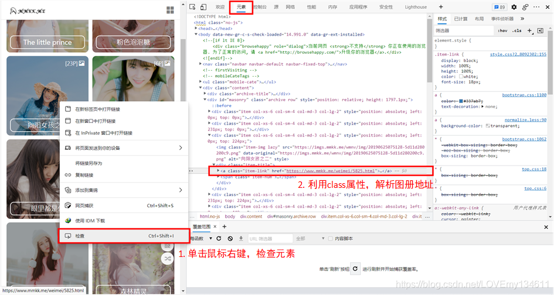Open the Lighthouse tab
The height and width of the screenshot is (295, 554).
[416, 7]
